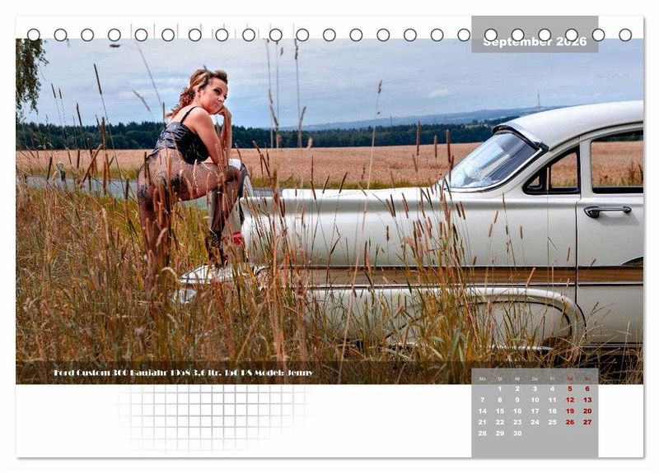The height and width of the screenshot is (473, 659).
Task: Select date 5 shown in red
Action: (x=570, y=388)
